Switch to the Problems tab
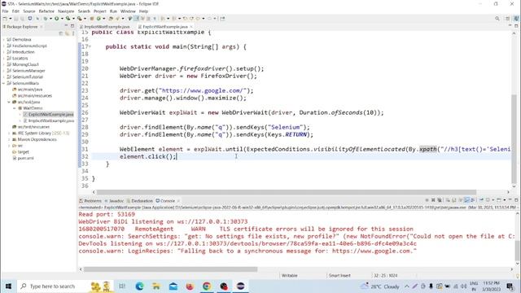This screenshot has width=521, height=293. 90,201
